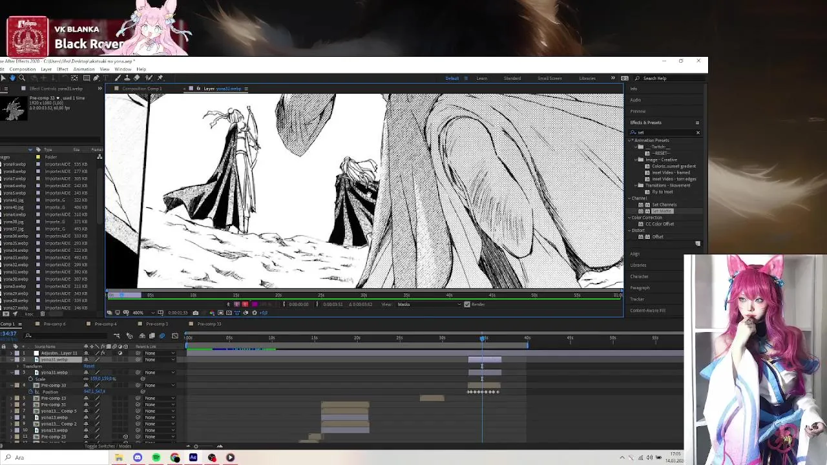Click the workspace overflow chevrons icon
This screenshot has height=465, width=827.
tap(612, 78)
